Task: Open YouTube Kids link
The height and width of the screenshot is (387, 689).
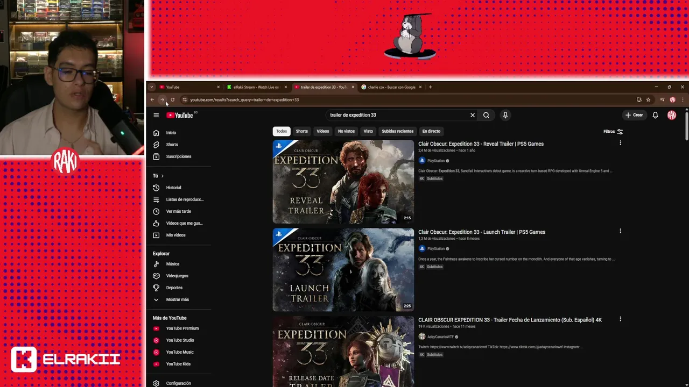Action: [x=179, y=364]
